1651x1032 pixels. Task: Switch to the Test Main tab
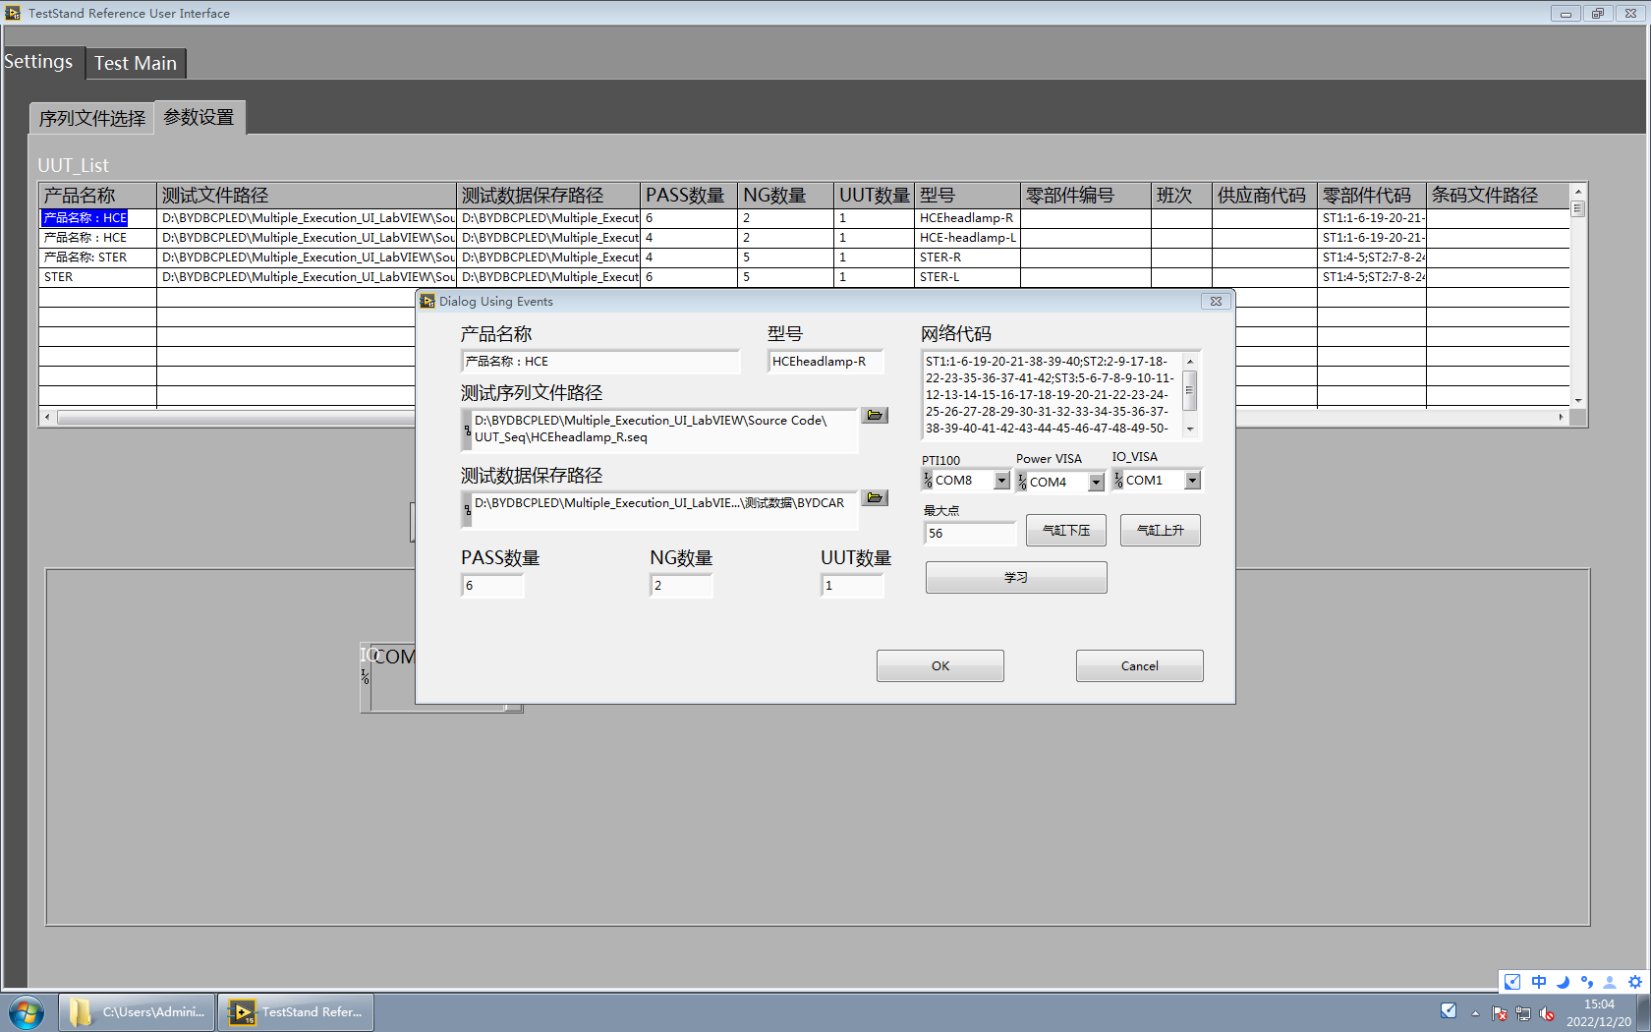pos(136,63)
